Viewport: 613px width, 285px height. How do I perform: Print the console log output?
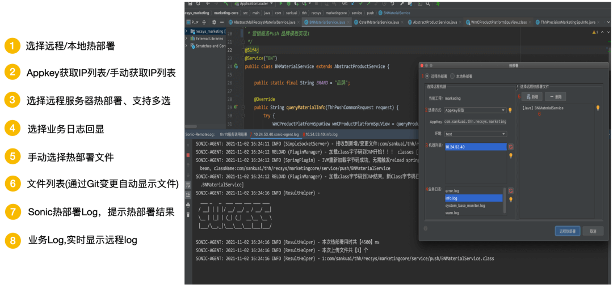pos(188,205)
